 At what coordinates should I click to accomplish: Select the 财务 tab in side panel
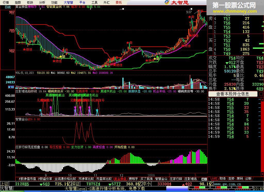point(222,179)
